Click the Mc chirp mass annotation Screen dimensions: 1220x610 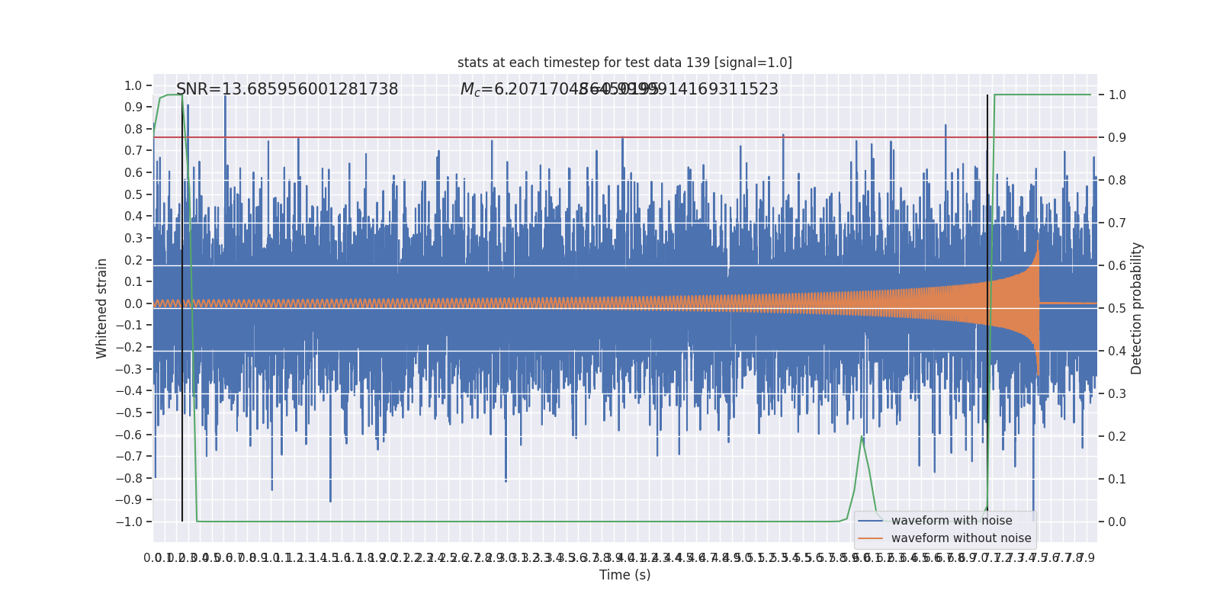click(619, 89)
